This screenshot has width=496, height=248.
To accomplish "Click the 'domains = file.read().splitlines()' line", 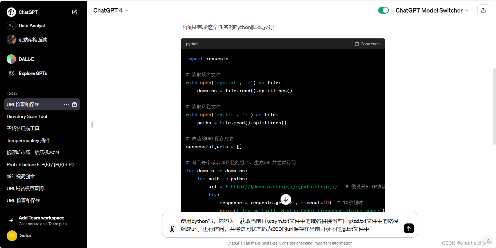I will click(245, 91).
